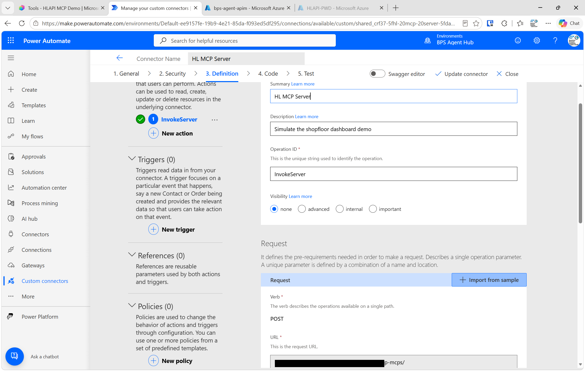Click the Connector Name field
The image size is (585, 371).
click(x=246, y=59)
